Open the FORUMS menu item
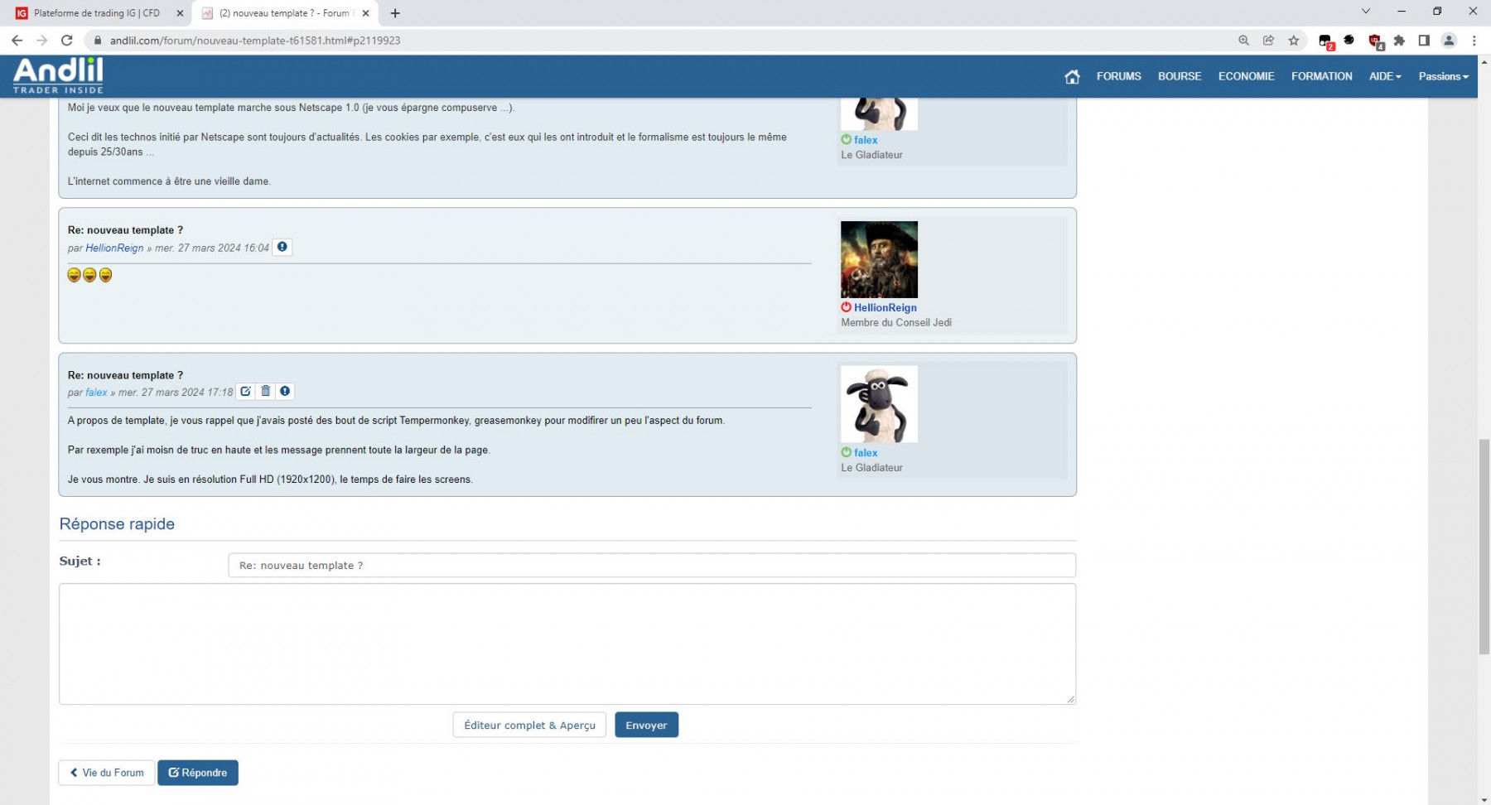1491x805 pixels. coord(1118,76)
